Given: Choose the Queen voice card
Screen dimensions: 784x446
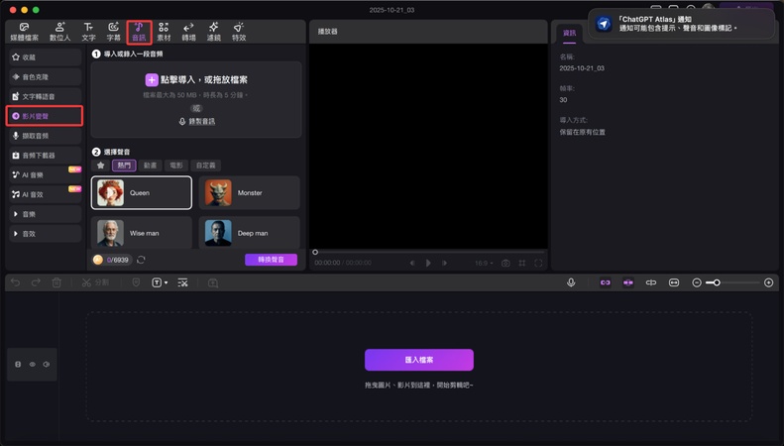Looking at the screenshot, I should (x=142, y=192).
